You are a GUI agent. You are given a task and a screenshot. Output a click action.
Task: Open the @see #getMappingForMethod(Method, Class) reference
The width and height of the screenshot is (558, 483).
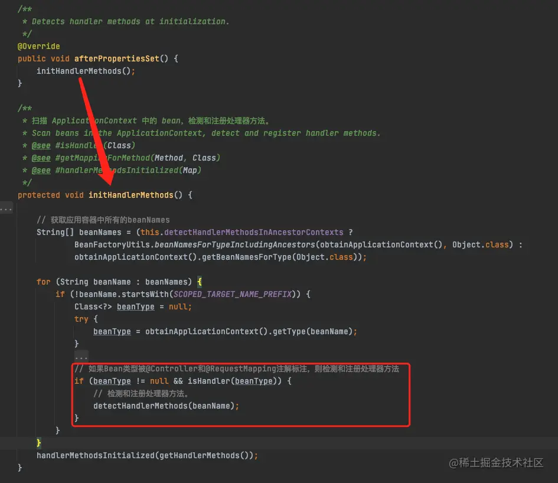click(126, 158)
